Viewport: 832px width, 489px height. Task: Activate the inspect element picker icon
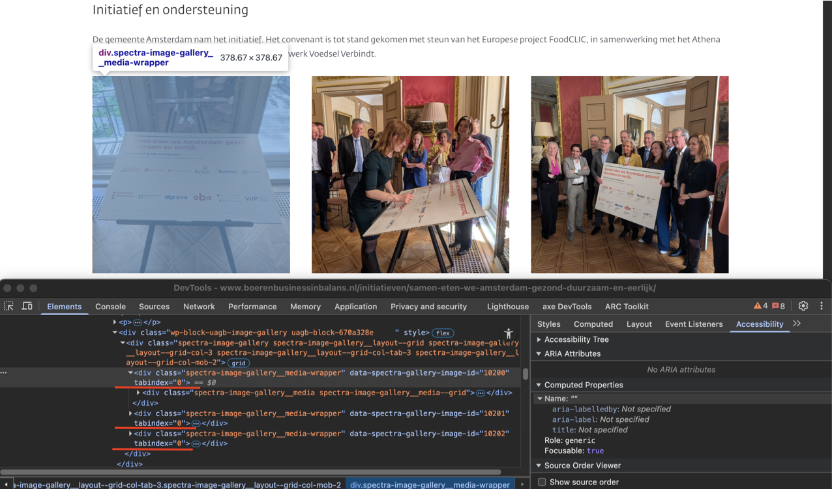(9, 306)
